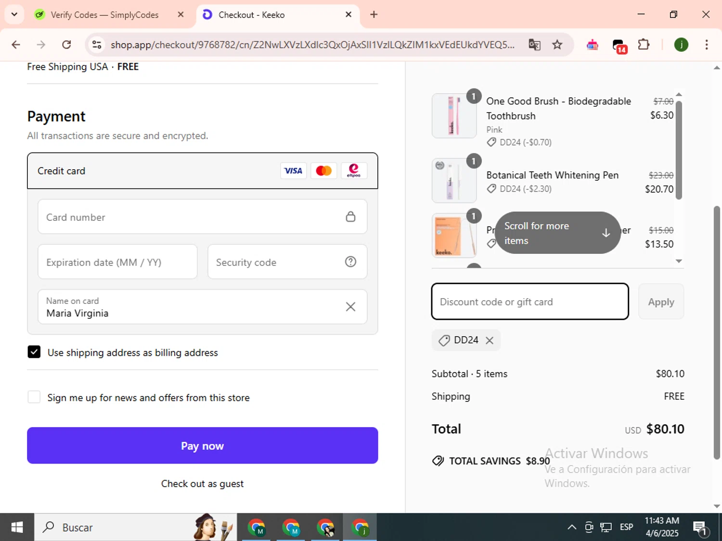The height and width of the screenshot is (541, 722).
Task: Remove the DD24 discount code
Action: tap(490, 340)
